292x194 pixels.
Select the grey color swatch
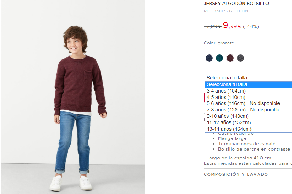point(240,58)
